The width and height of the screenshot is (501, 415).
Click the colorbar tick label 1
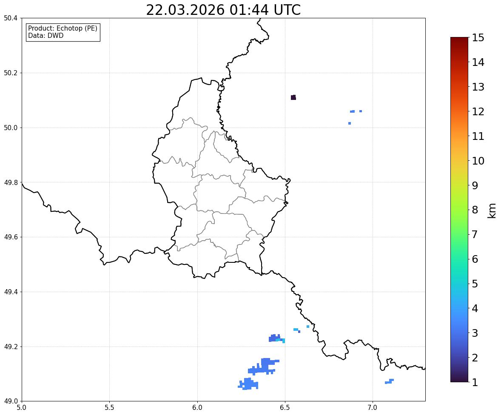[x=475, y=382]
